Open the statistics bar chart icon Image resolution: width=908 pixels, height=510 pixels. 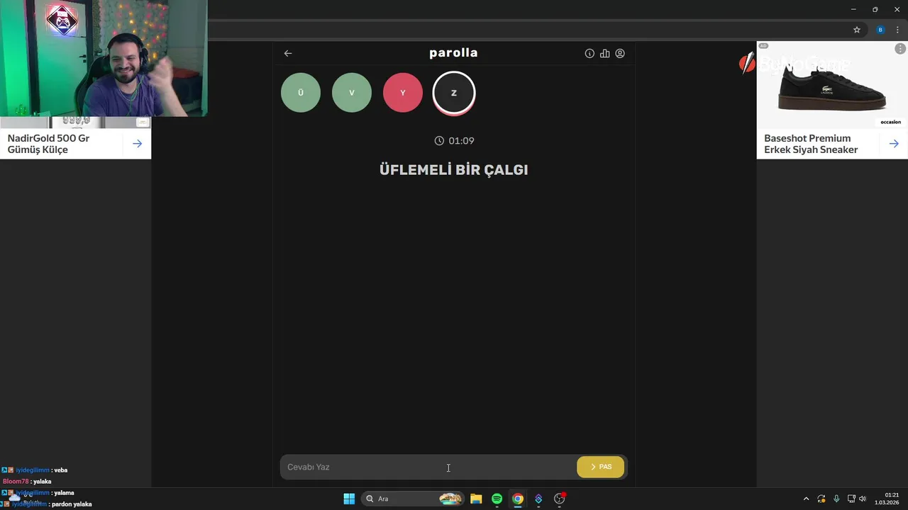(604, 53)
